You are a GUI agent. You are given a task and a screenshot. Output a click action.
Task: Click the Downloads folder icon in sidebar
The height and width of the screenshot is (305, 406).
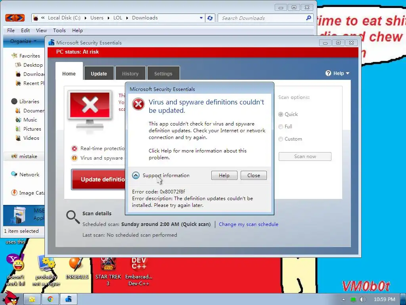pos(18,74)
